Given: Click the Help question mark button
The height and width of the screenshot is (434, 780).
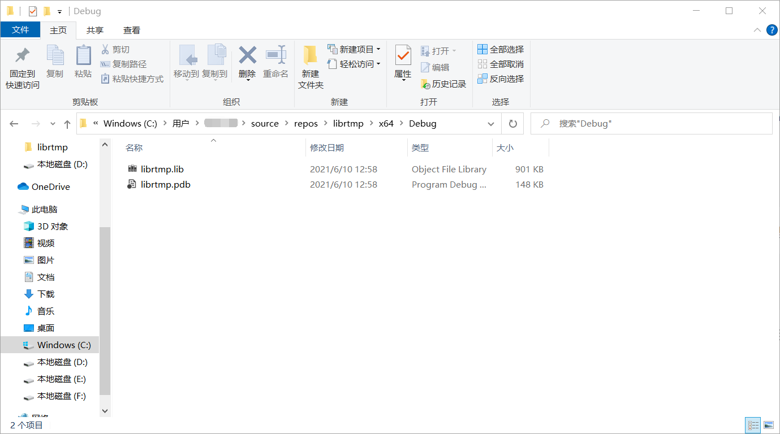Looking at the screenshot, I should 772,30.
